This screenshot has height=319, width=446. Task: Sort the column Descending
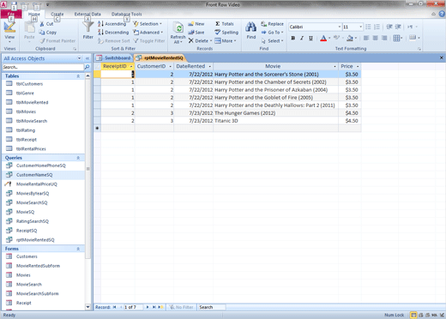[113, 33]
